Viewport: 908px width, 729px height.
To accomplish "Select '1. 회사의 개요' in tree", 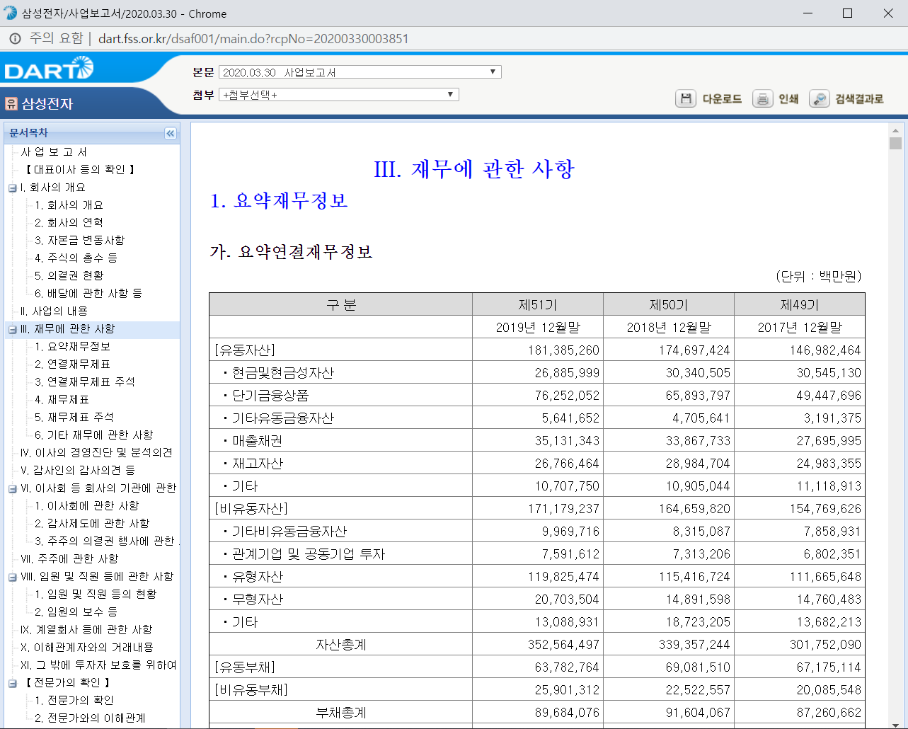I will point(69,205).
